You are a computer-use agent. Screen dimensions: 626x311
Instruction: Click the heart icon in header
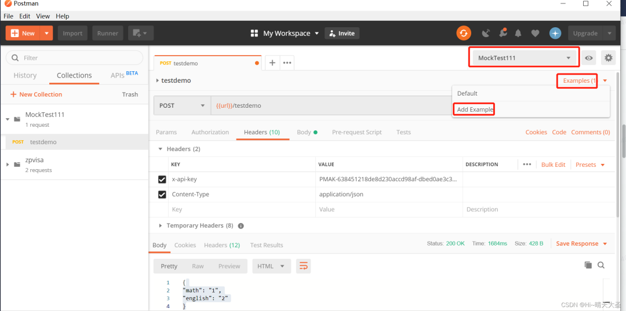coord(536,34)
